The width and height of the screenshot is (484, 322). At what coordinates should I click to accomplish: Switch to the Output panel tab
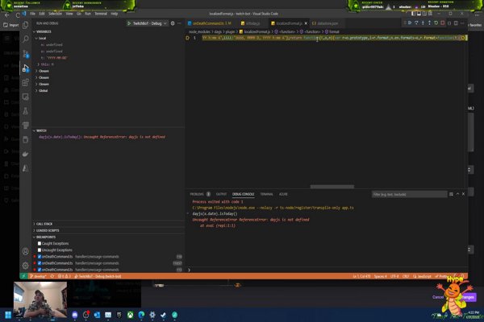221,194
